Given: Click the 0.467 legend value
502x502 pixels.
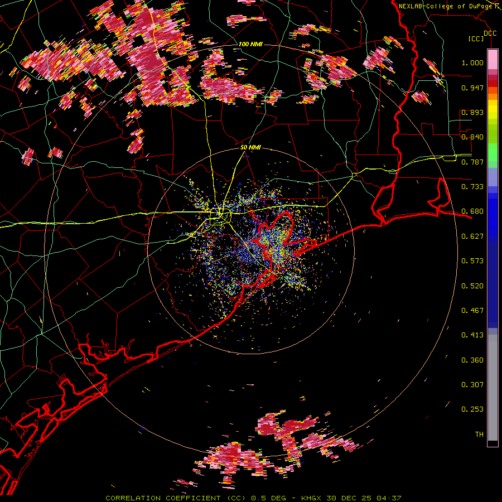Looking at the screenshot, I should tap(472, 311).
